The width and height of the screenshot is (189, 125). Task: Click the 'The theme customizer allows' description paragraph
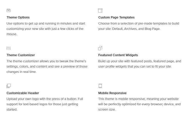(47, 67)
